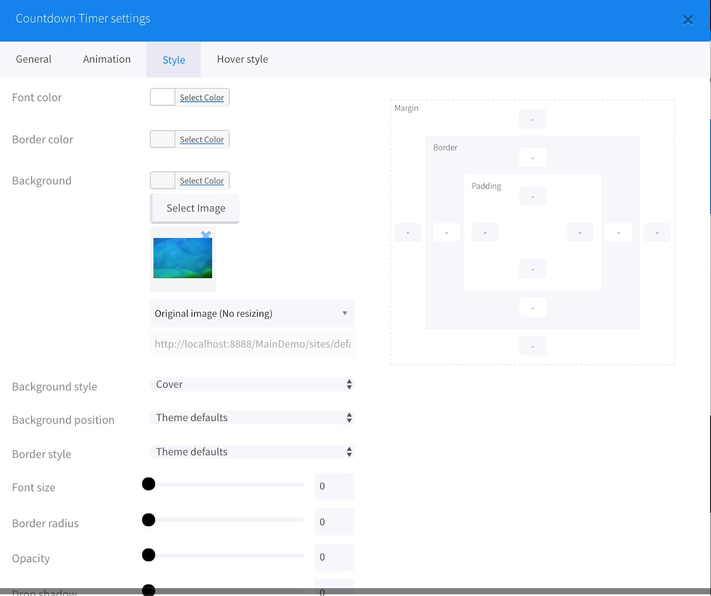Switch to the General tab

34,59
